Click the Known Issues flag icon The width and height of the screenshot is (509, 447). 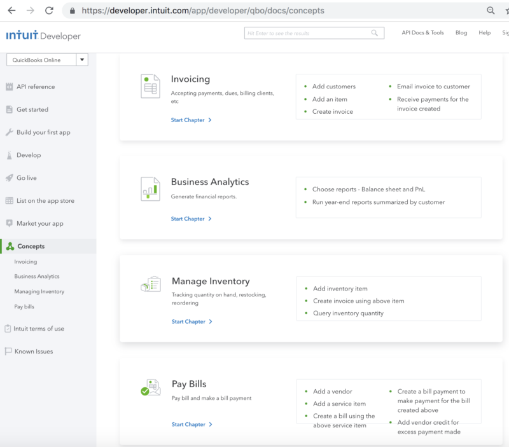tap(8, 352)
